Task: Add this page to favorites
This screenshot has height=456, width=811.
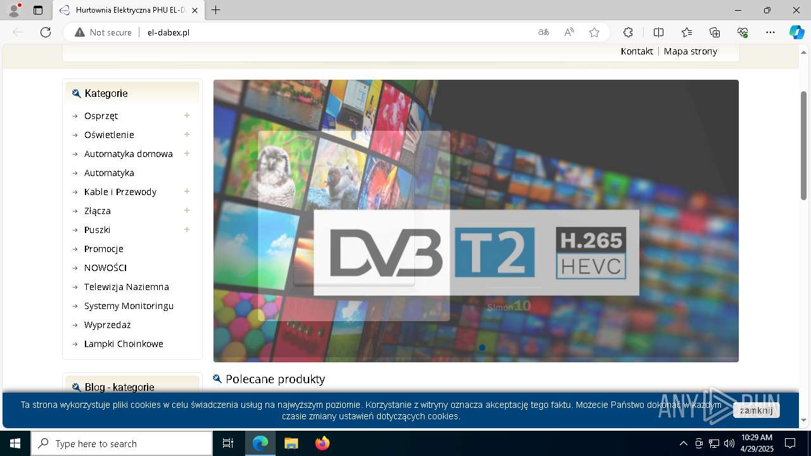Action: pyautogui.click(x=594, y=32)
